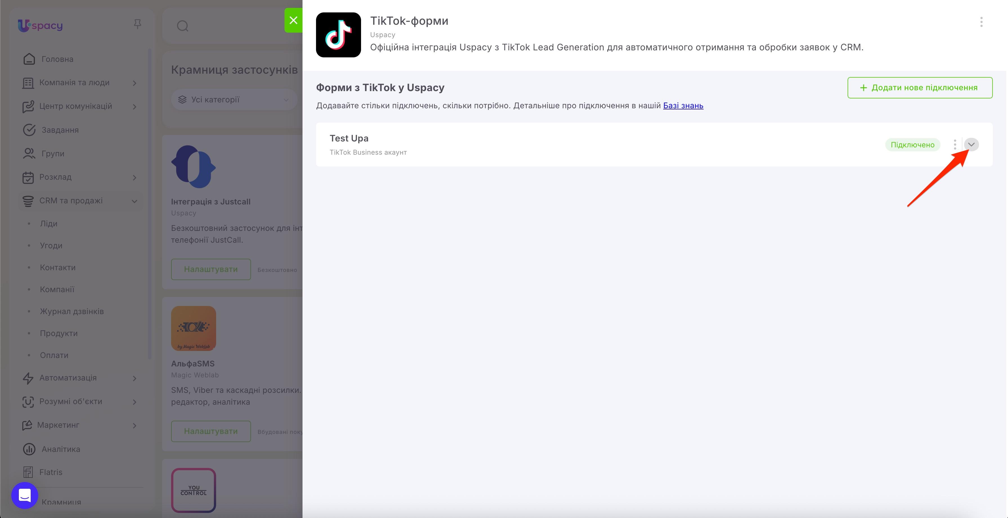Click the TikTok app logo

[x=339, y=35]
